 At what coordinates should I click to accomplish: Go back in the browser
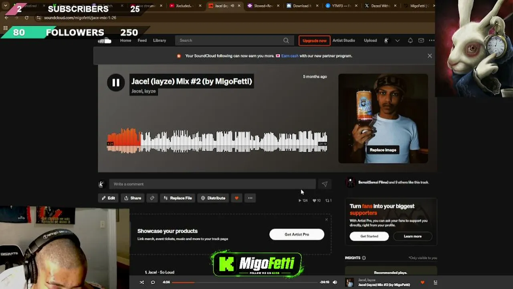[6, 18]
